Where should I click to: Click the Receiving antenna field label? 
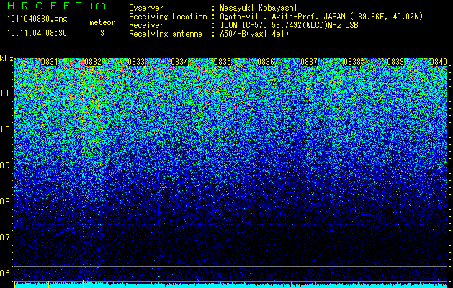[166, 34]
